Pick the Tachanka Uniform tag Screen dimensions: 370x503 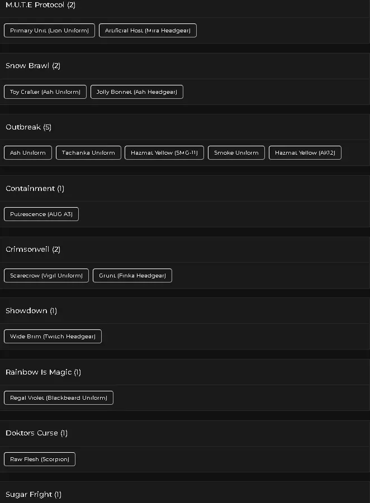pyautogui.click(x=88, y=153)
